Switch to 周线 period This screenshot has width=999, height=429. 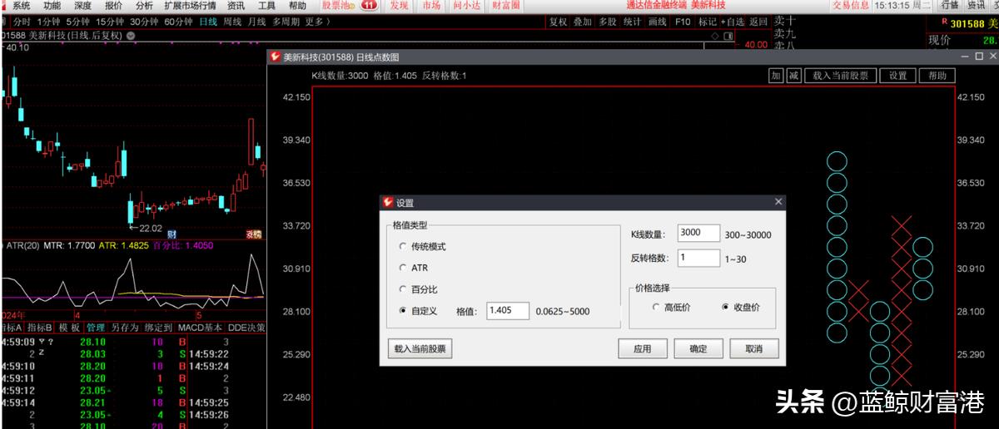(x=233, y=21)
